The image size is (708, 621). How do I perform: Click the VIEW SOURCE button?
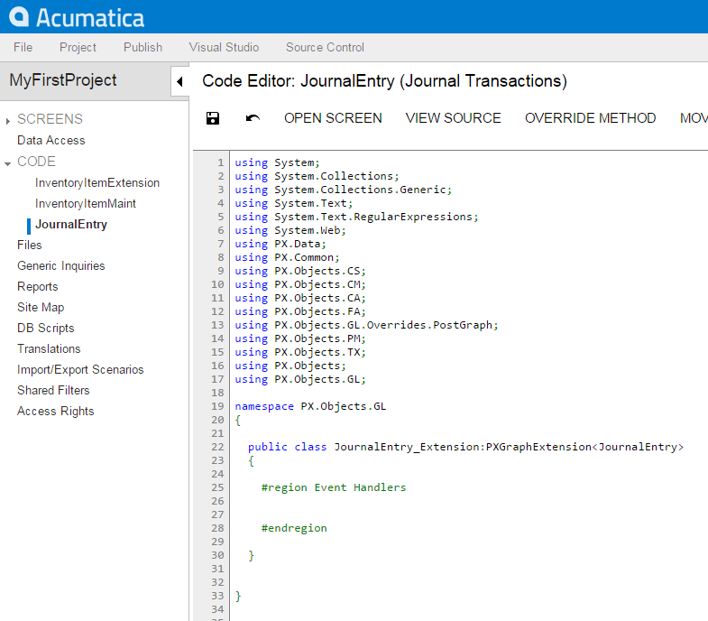point(453,118)
